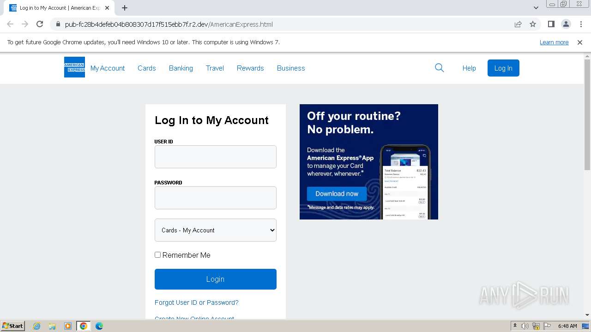Click the Chrome taskbar icon
The image size is (591, 332).
(84, 326)
